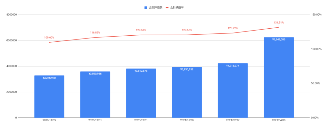Click the 2021/02/27 date axis label

[233, 120]
